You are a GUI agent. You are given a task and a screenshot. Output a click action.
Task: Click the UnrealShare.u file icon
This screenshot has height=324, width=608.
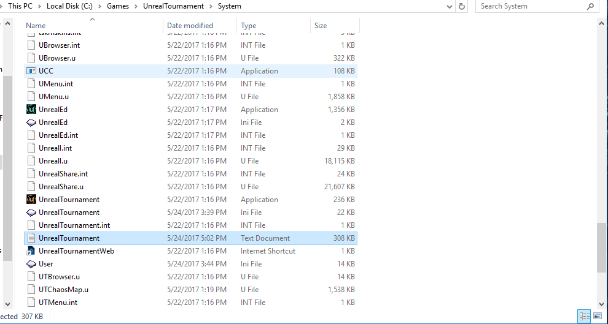[x=31, y=187]
